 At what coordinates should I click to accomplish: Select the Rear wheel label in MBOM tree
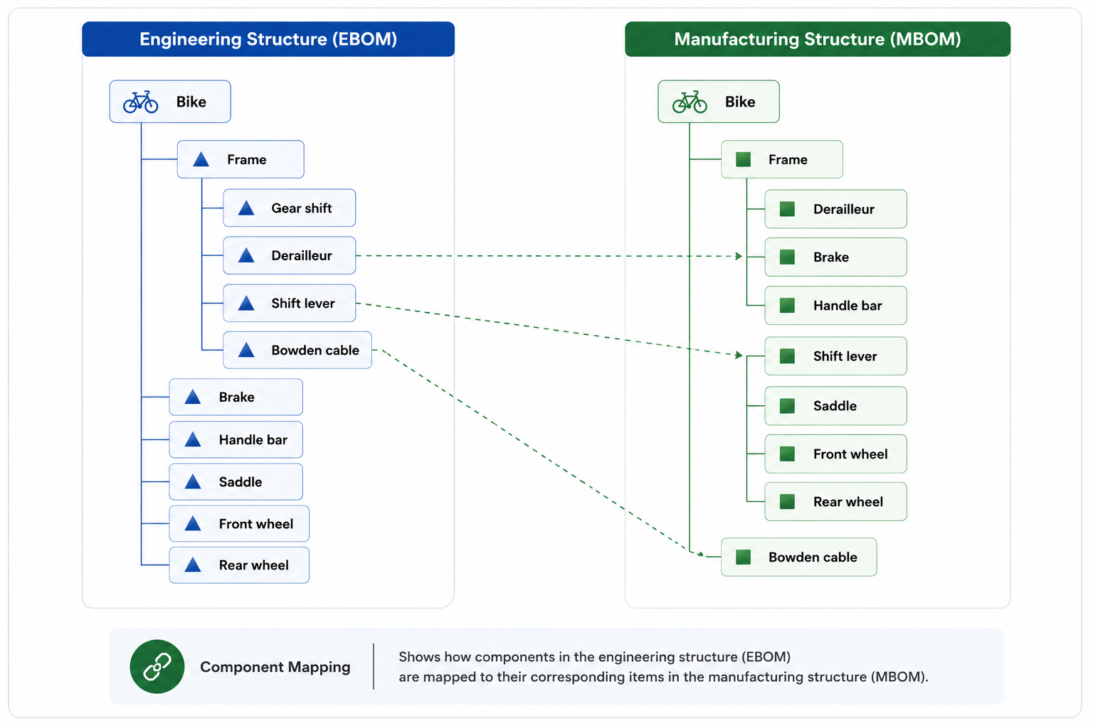click(848, 501)
